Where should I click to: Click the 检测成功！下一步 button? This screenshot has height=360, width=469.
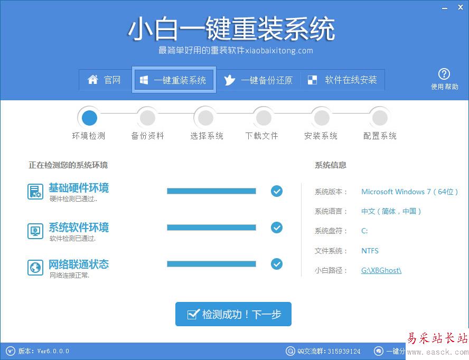(x=233, y=314)
